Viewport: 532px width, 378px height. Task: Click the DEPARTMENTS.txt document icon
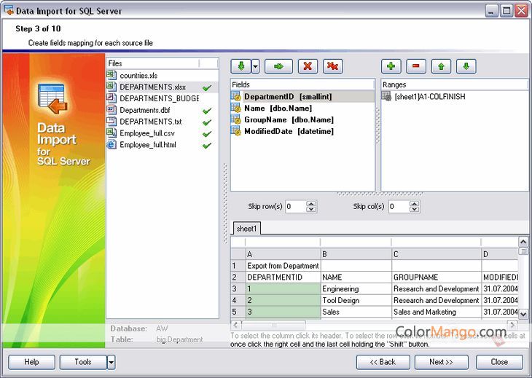[112, 122]
